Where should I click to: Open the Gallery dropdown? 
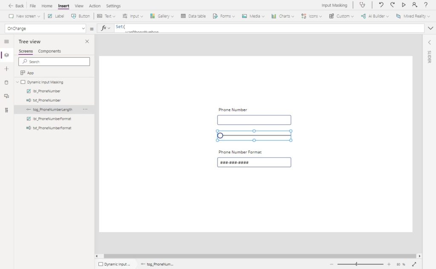(162, 16)
